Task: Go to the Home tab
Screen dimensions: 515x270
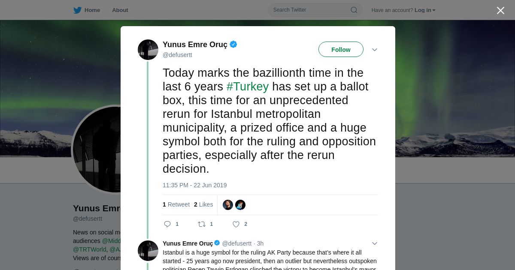Action: pos(92,10)
